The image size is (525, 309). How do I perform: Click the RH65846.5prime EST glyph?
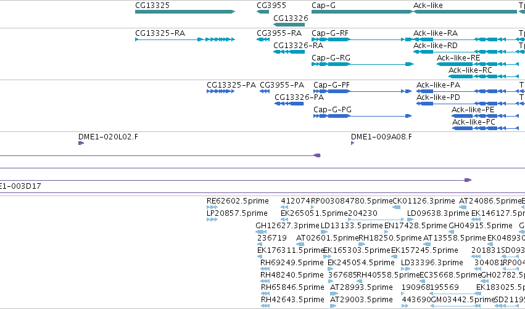click(x=265, y=294)
